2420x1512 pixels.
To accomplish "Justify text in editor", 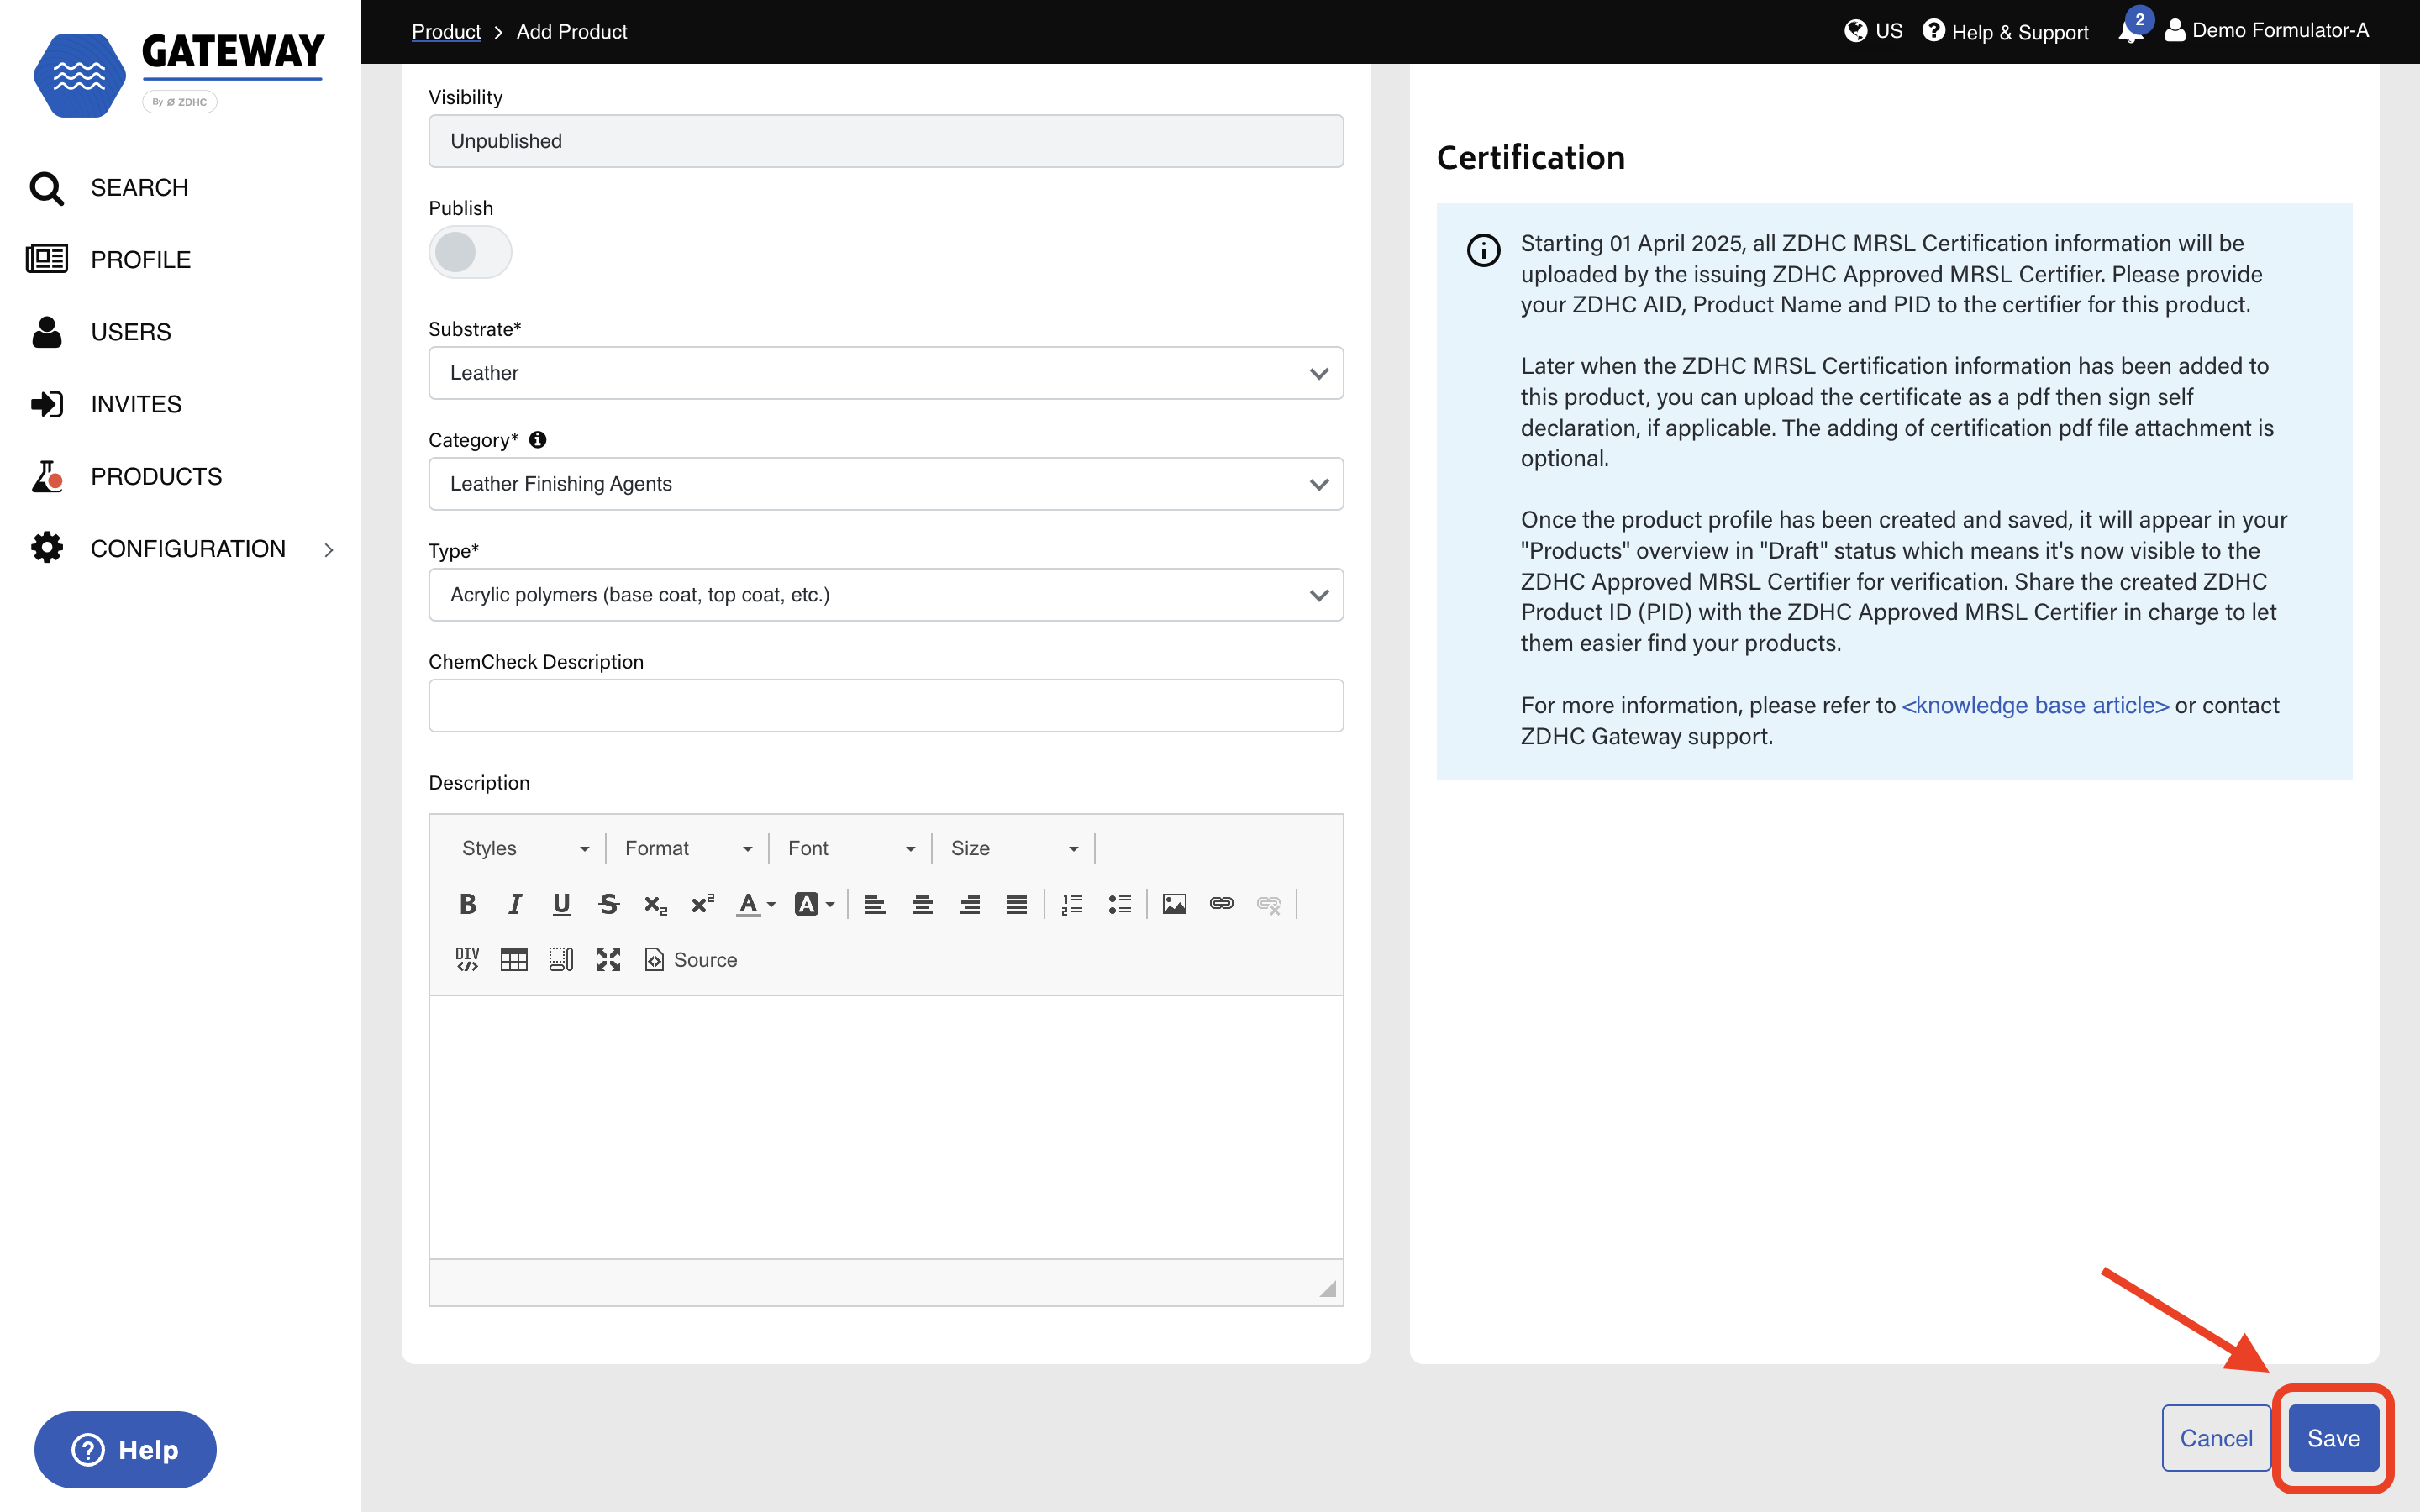I will click(1017, 904).
